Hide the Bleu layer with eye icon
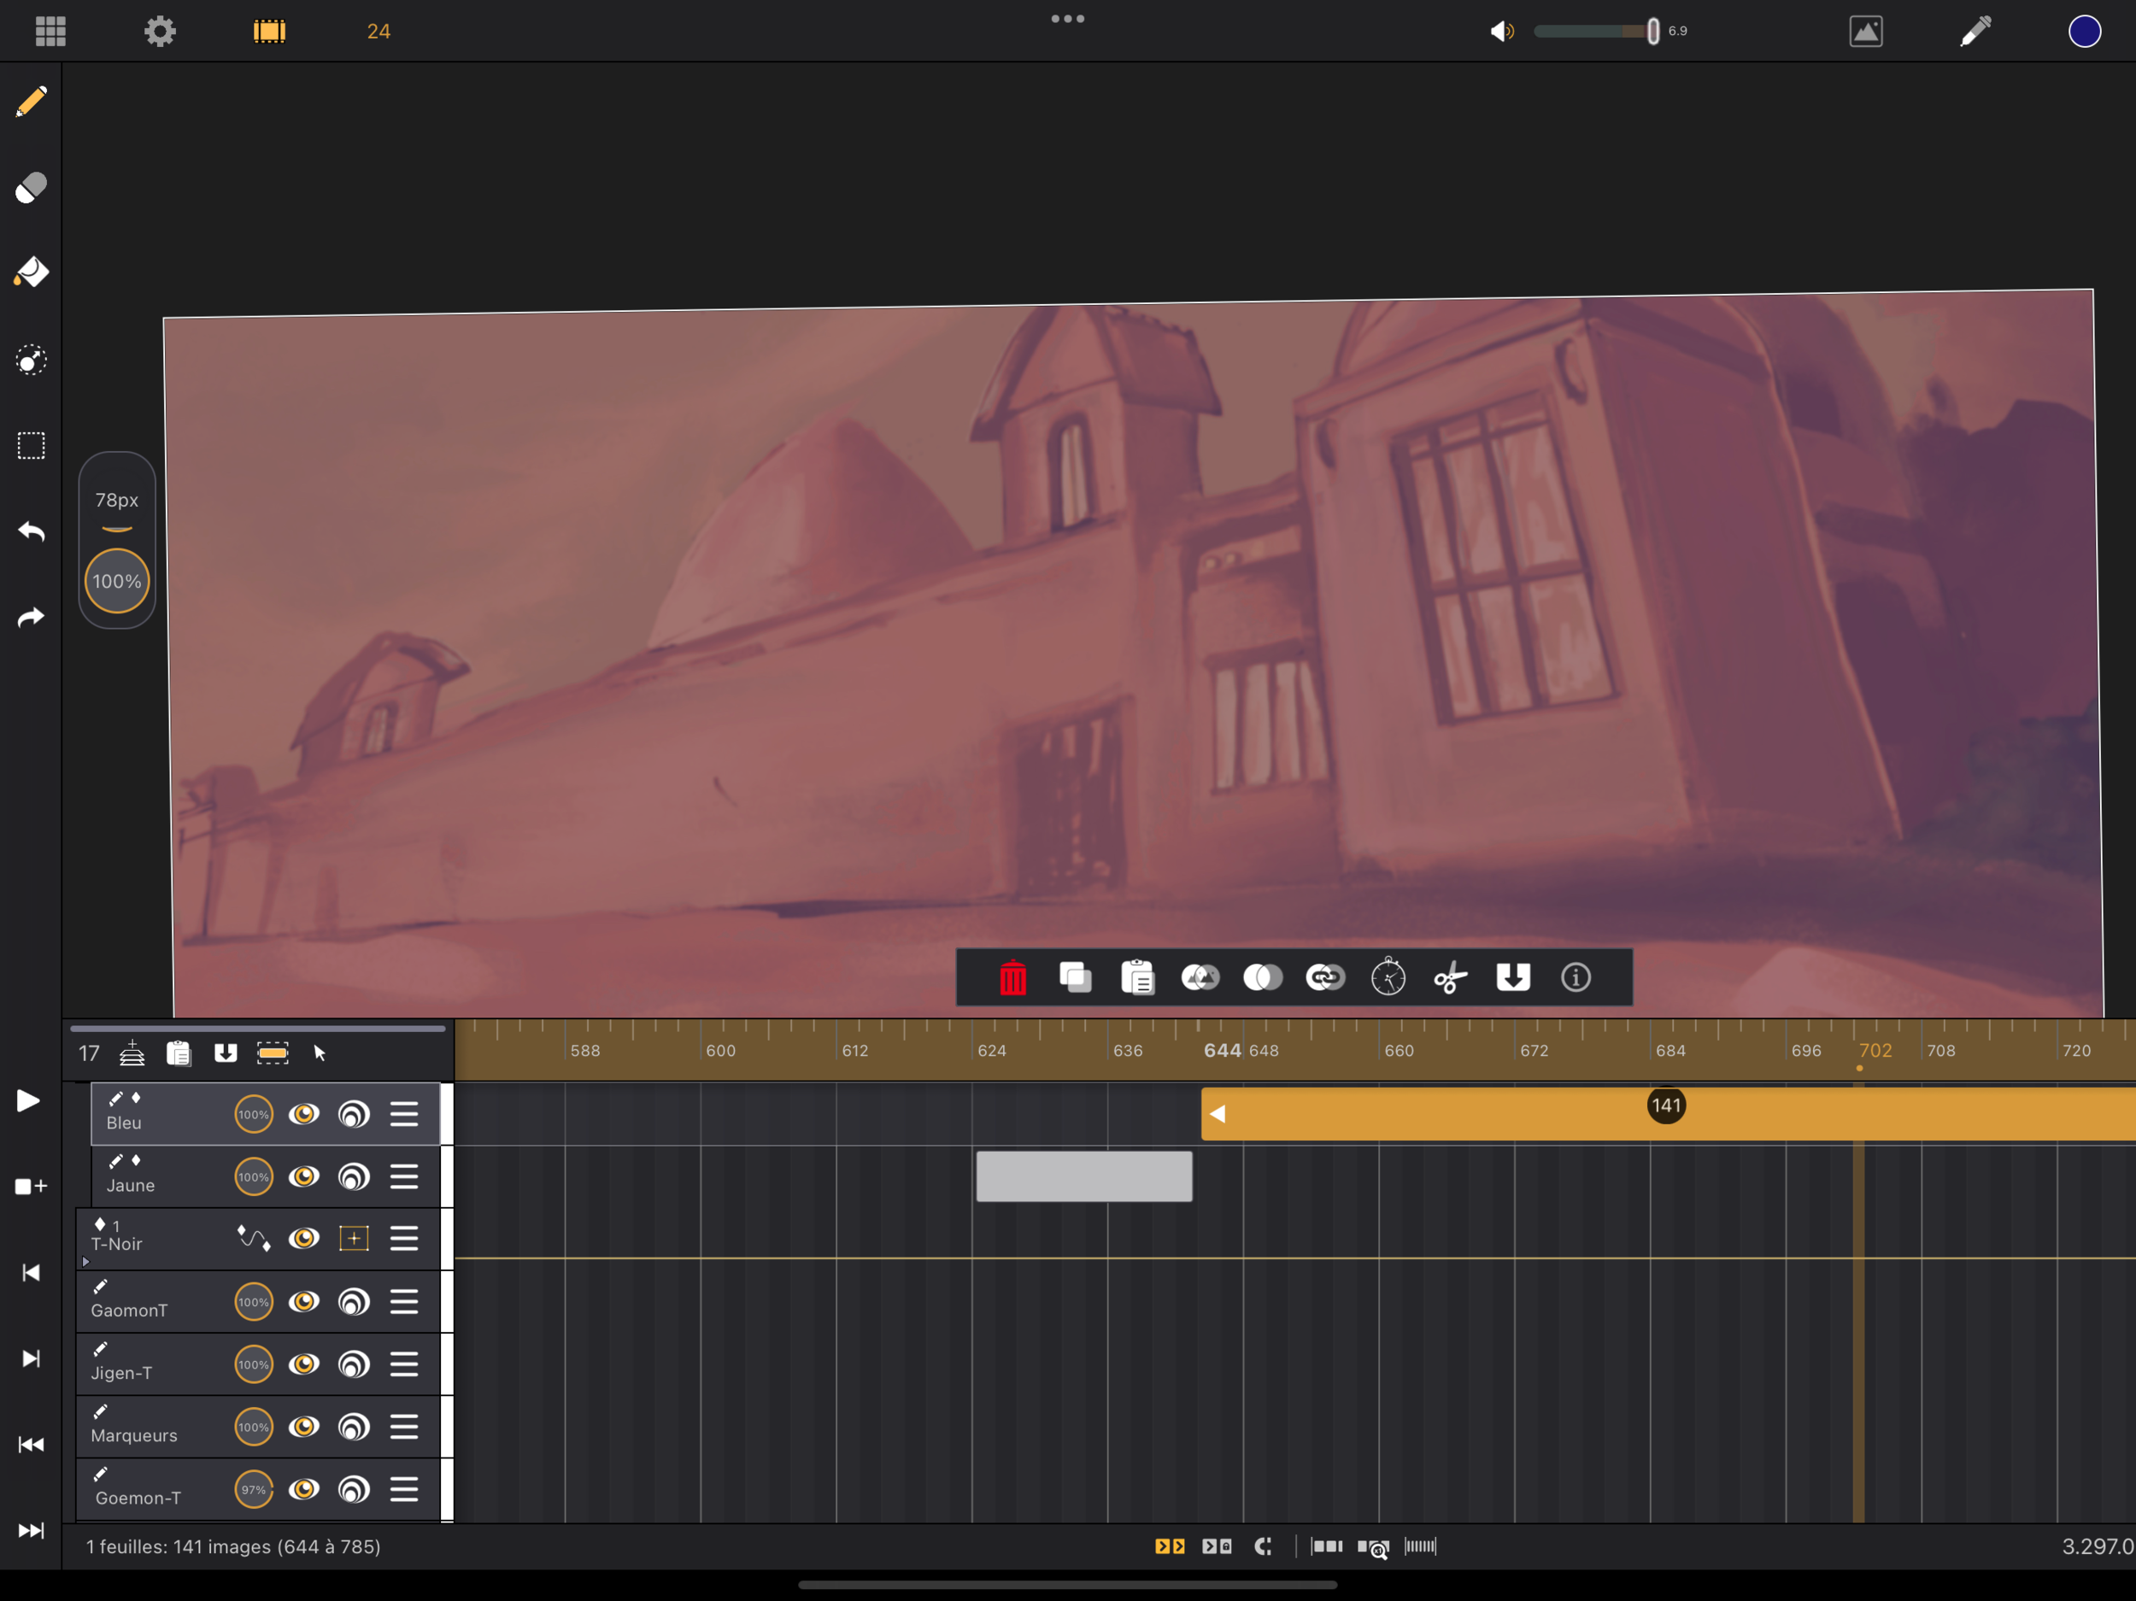2136x1601 pixels. (x=304, y=1114)
